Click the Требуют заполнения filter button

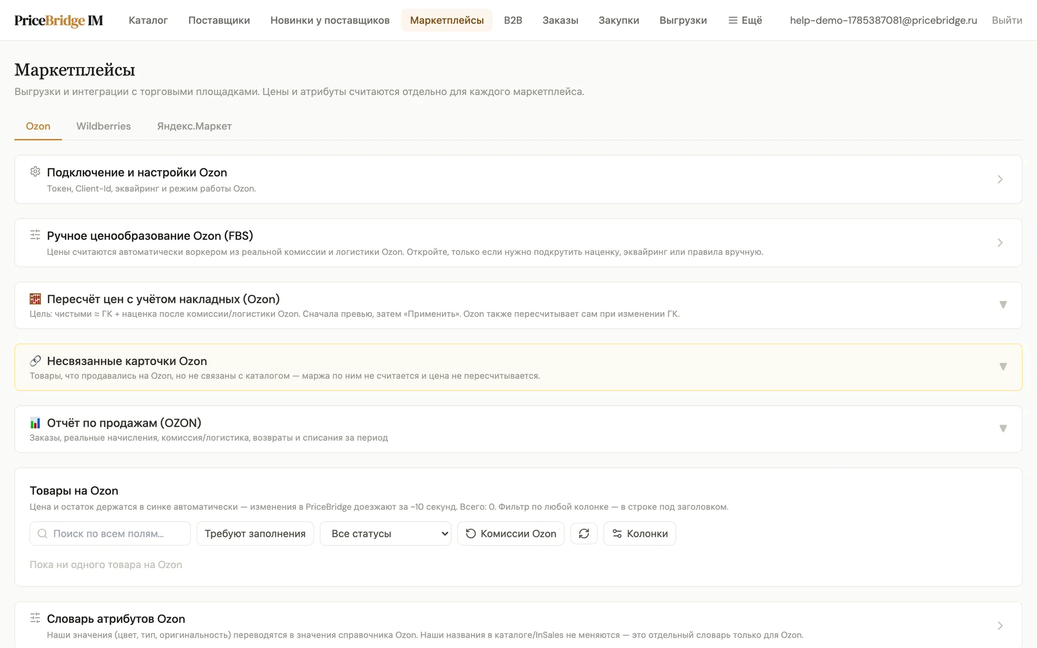tap(255, 534)
